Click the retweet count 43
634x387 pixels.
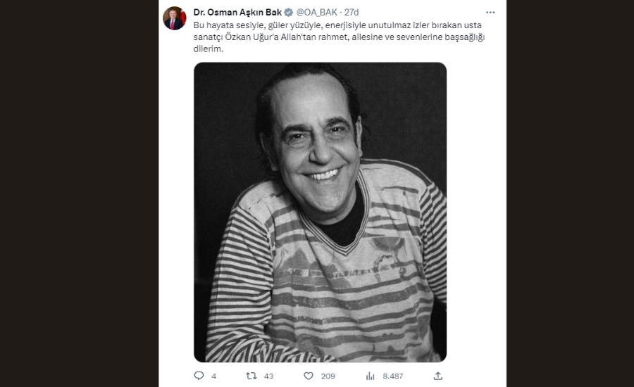[268, 376]
